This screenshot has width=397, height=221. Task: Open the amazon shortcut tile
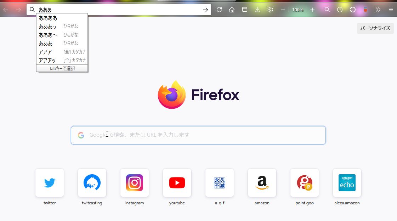pyautogui.click(x=262, y=183)
